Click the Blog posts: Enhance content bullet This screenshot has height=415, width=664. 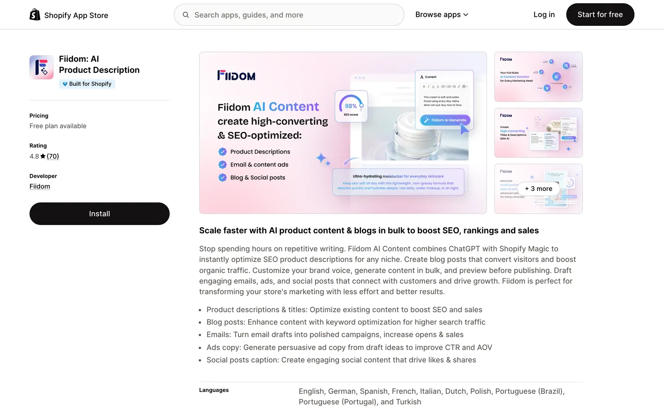346,322
